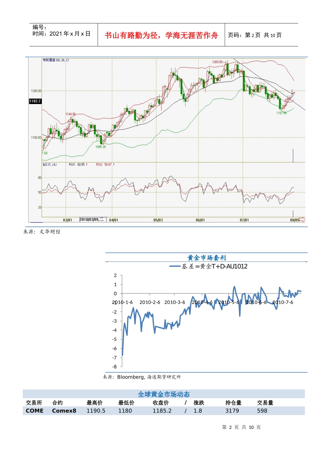Click the 2010-3-6 x-axis label

pos(175,302)
